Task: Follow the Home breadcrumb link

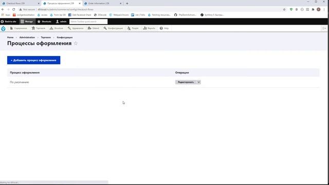Action: [10, 38]
